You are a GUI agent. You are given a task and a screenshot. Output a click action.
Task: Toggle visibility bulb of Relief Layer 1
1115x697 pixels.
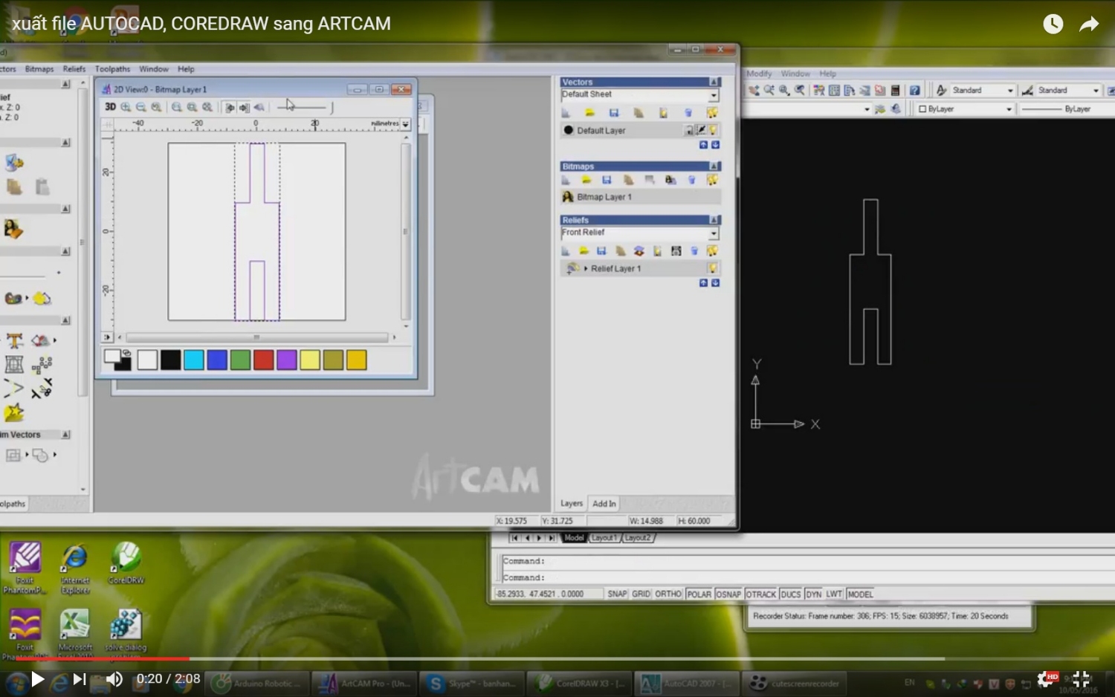[713, 268]
